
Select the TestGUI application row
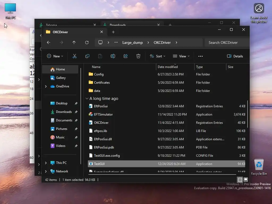point(167,164)
